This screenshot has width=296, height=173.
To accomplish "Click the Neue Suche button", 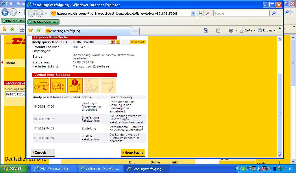I will click(133, 153).
